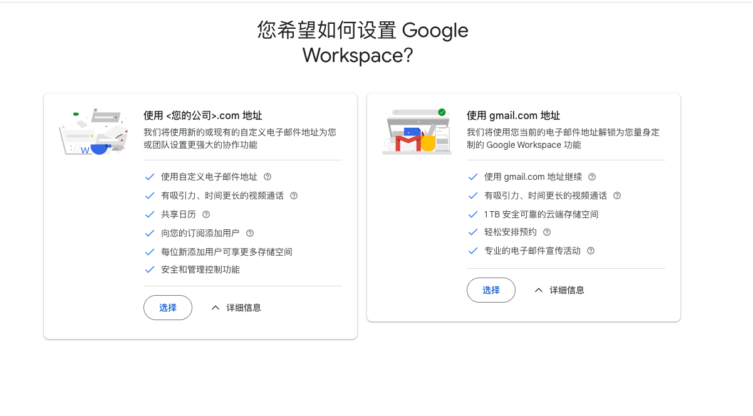The image size is (753, 416).
Task: Click help icon next to 共享日历
Action: (x=206, y=214)
